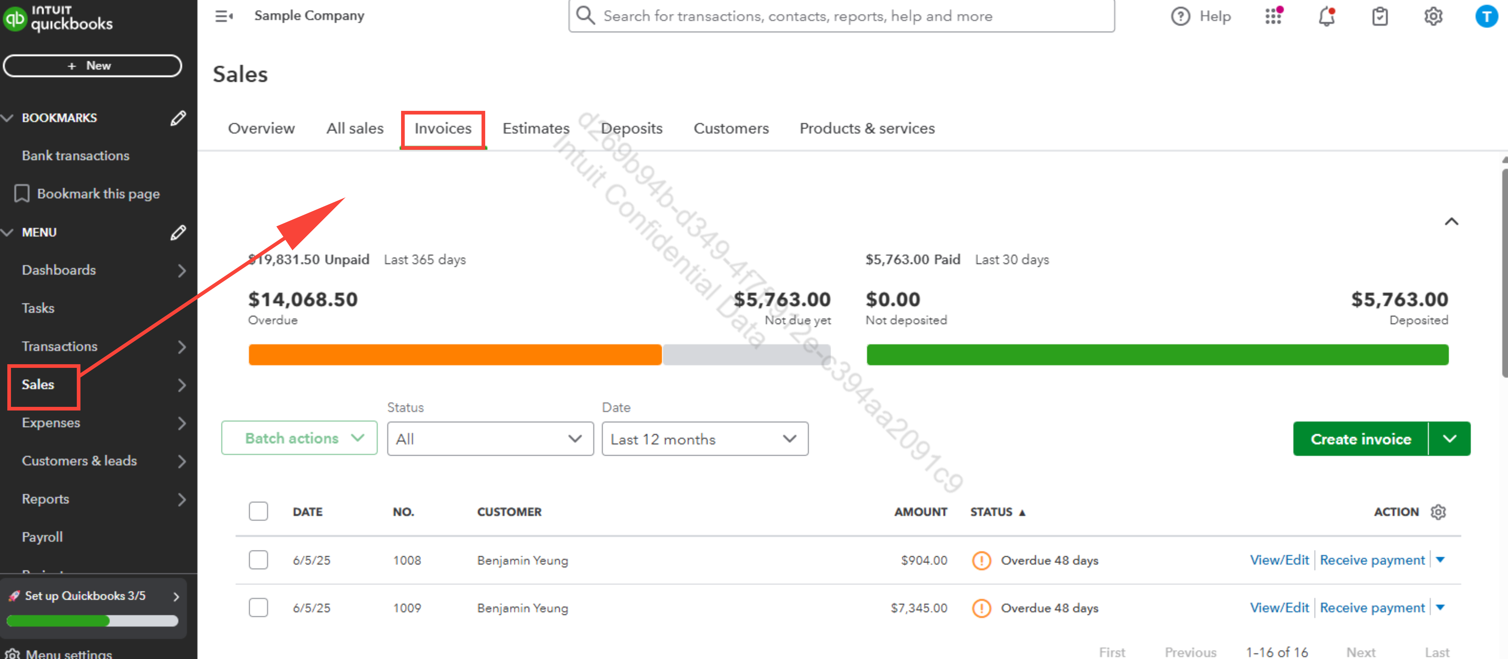The width and height of the screenshot is (1508, 659).
Task: Expand the Dashboards submenu chevron
Action: (x=181, y=271)
